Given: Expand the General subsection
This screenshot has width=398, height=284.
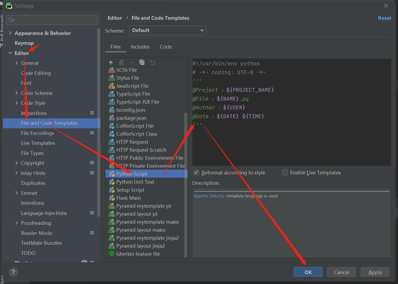Looking at the screenshot, I should tap(17, 63).
